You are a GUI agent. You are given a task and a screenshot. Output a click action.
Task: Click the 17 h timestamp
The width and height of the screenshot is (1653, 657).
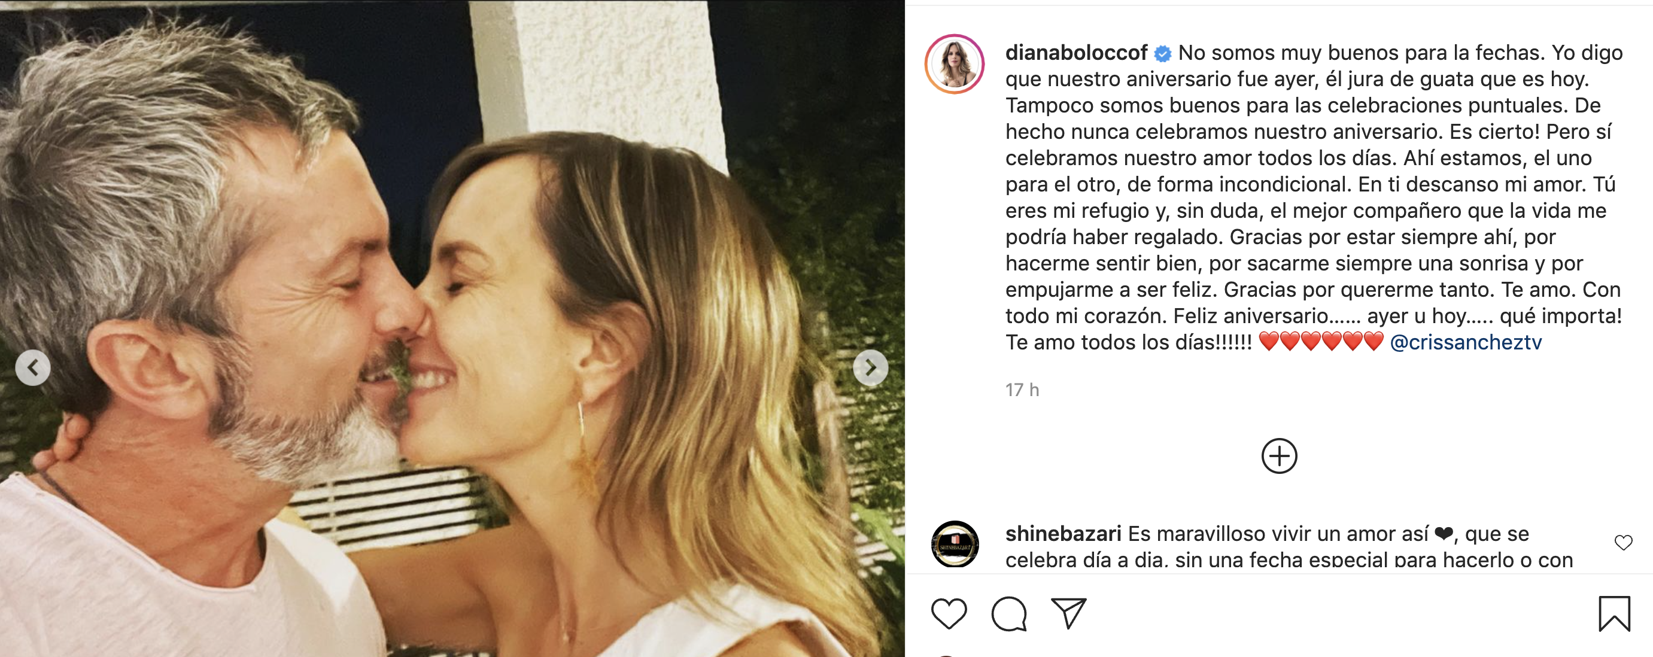pos(1022,390)
